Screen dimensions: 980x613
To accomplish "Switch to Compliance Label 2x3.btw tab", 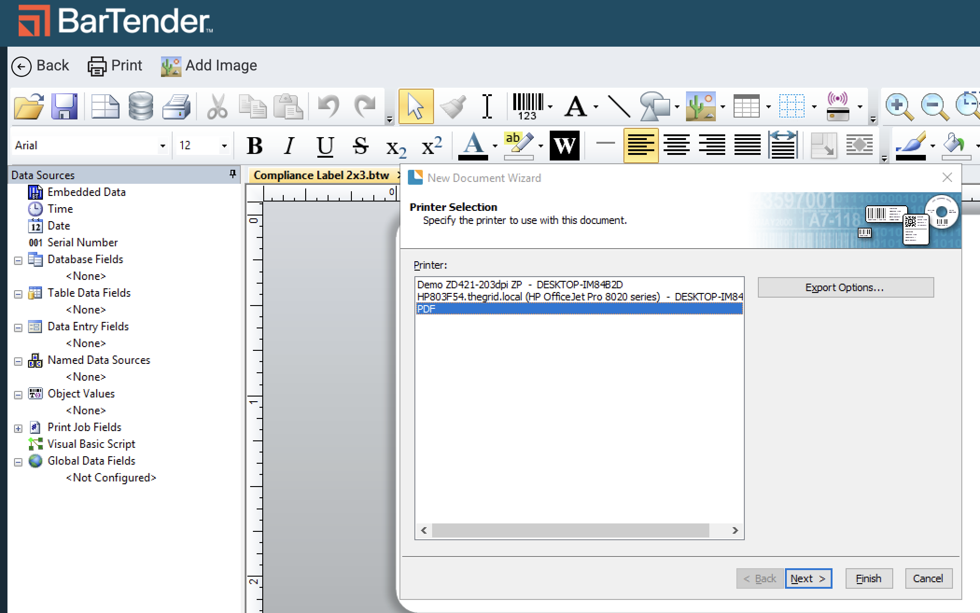I will tap(321, 175).
